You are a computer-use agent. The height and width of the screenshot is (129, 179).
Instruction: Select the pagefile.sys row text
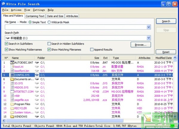coord(21,100)
